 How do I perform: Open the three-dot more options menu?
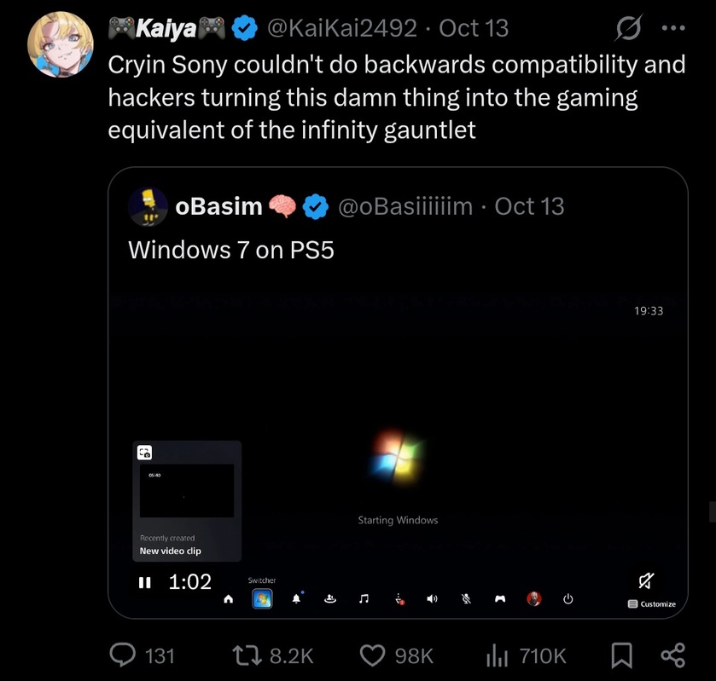coord(673,28)
